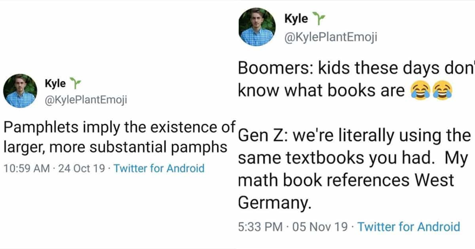The height and width of the screenshot is (249, 475).
Task: Click the seedling emoji beside left Kyle name
Action: (x=74, y=84)
